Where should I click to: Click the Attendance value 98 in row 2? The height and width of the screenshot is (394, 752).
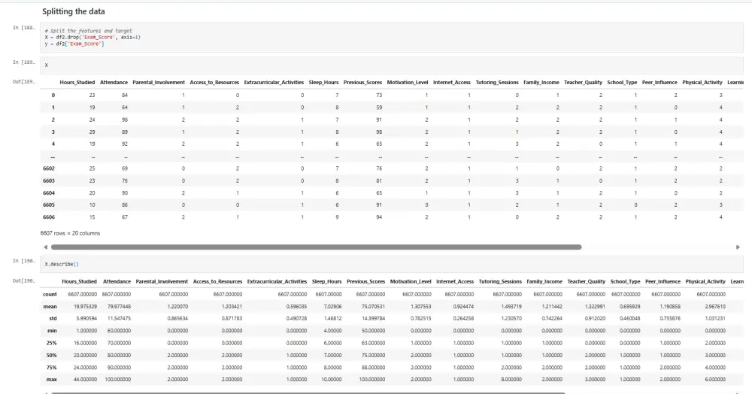coord(125,120)
